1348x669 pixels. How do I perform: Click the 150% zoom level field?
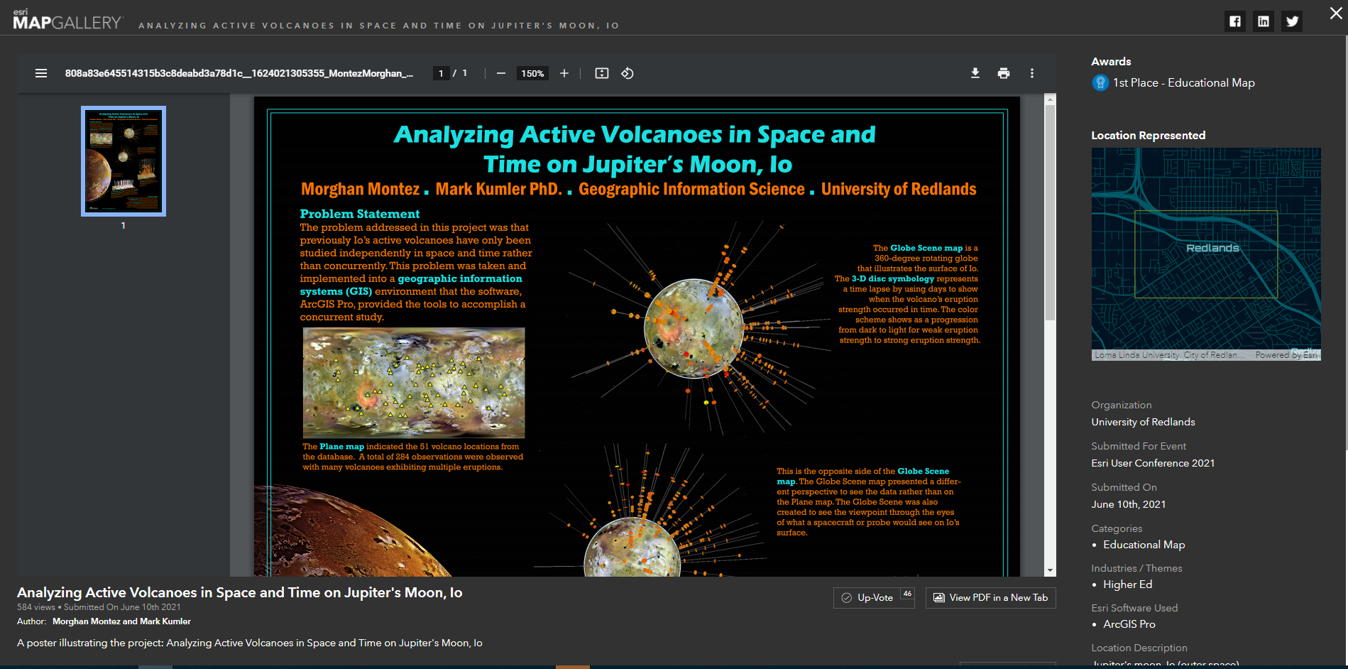[532, 73]
